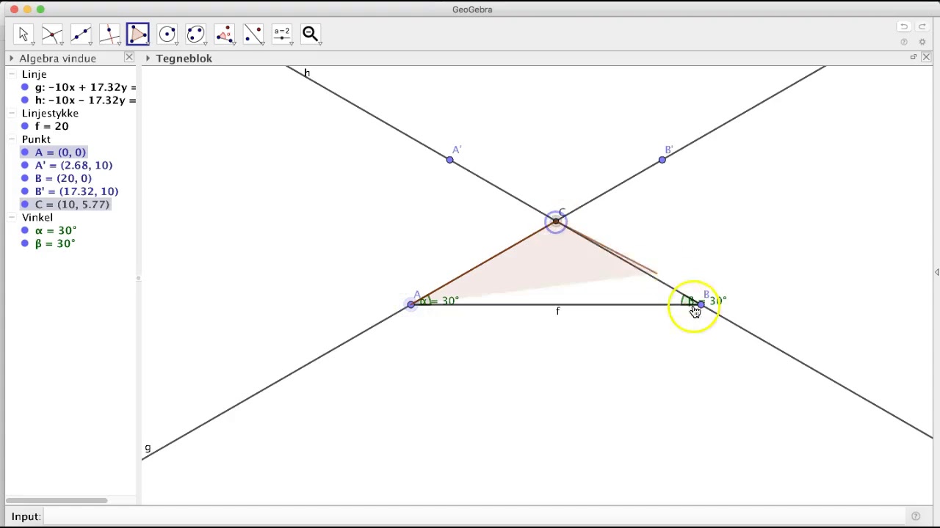Screen dimensions: 940x528
Task: Open the Move tool dropdown arrow
Action: tap(32, 43)
